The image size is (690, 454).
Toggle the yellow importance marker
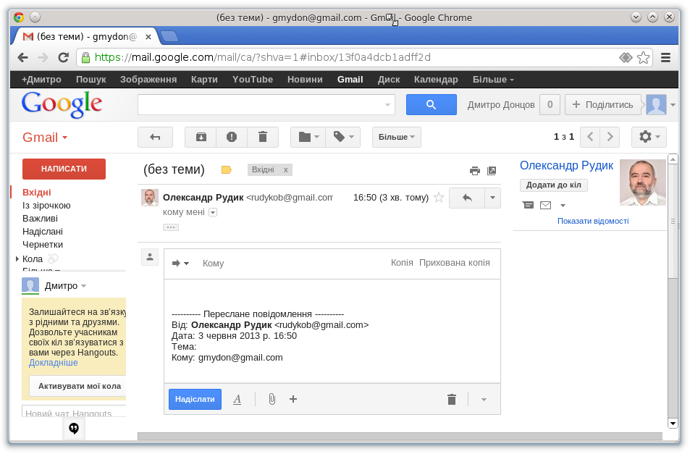point(226,170)
